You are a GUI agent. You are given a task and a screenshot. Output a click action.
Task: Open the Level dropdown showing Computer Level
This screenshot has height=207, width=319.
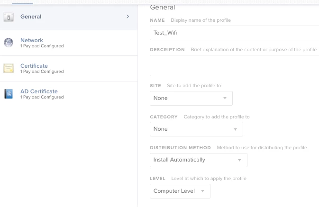180,191
